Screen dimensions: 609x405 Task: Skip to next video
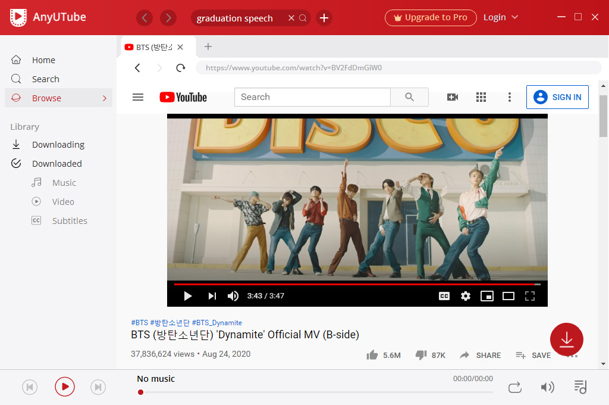coord(212,296)
